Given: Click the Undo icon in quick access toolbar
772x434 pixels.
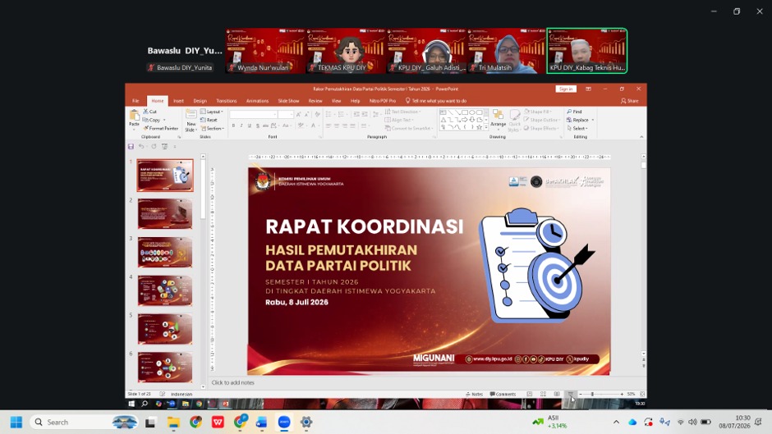Looking at the screenshot, I should click(x=141, y=147).
